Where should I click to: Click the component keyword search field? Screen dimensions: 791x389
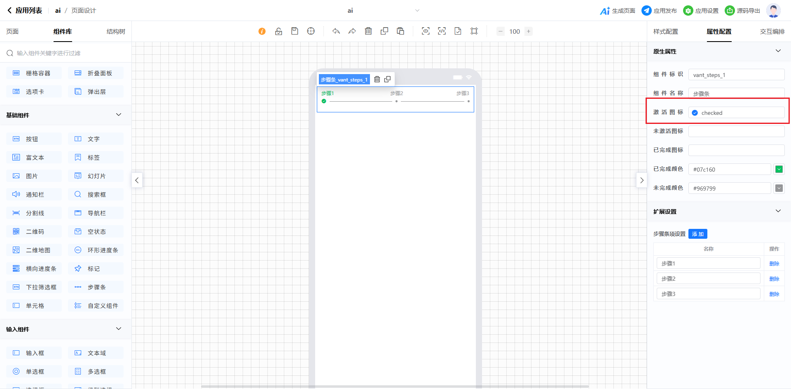[66, 53]
